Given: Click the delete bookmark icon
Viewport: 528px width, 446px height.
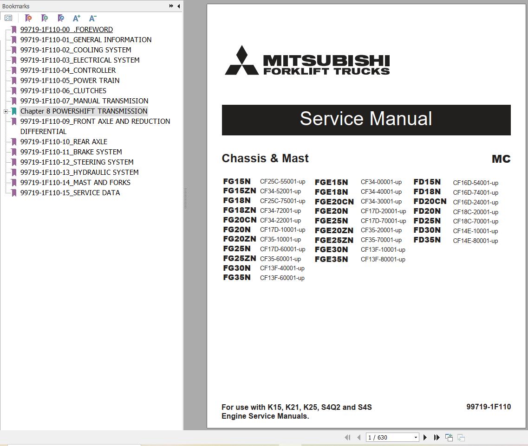Looking at the screenshot, I should pos(28,18).
